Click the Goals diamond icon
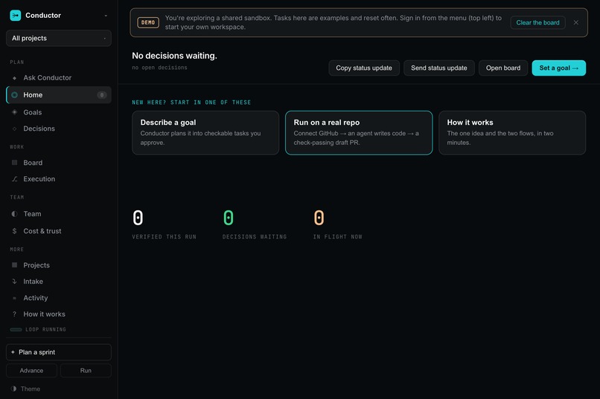Screen dimensions: 600x399 coord(15,112)
